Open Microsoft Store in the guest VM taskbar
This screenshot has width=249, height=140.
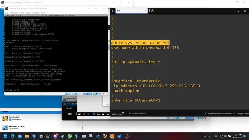[x=103, y=114]
